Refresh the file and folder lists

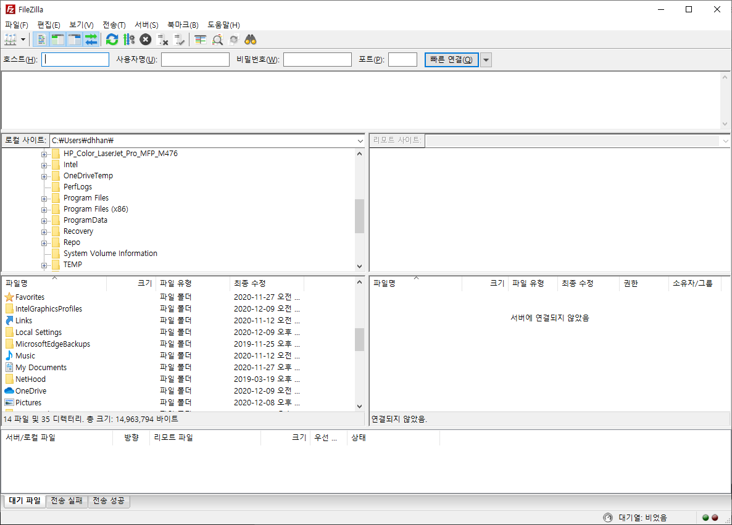pyautogui.click(x=112, y=39)
